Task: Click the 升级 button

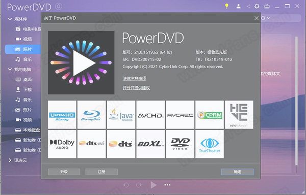Action: (x=64, y=172)
